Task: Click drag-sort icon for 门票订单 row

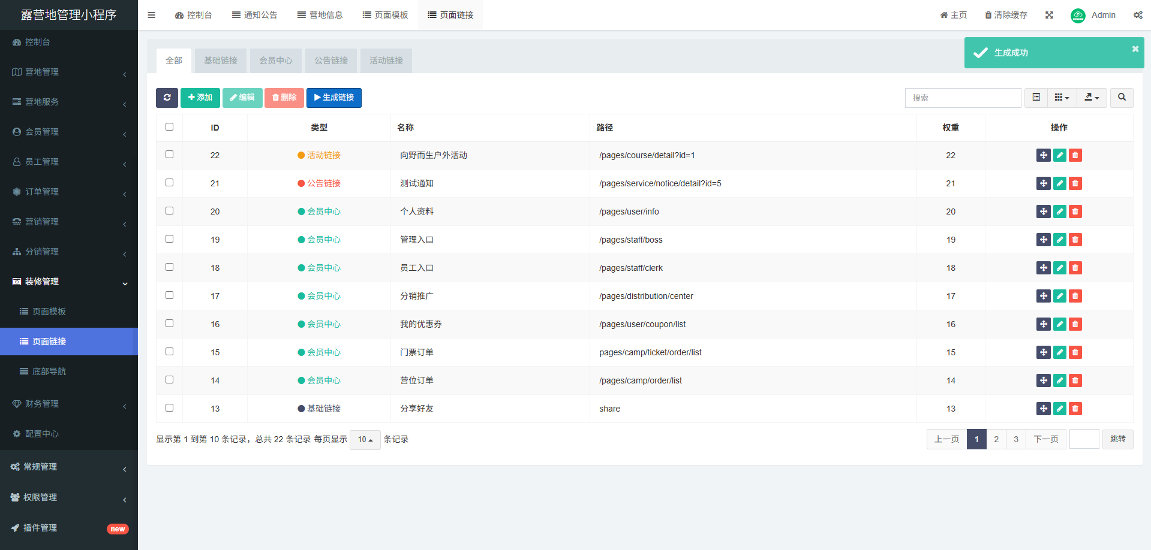Action: (x=1044, y=352)
